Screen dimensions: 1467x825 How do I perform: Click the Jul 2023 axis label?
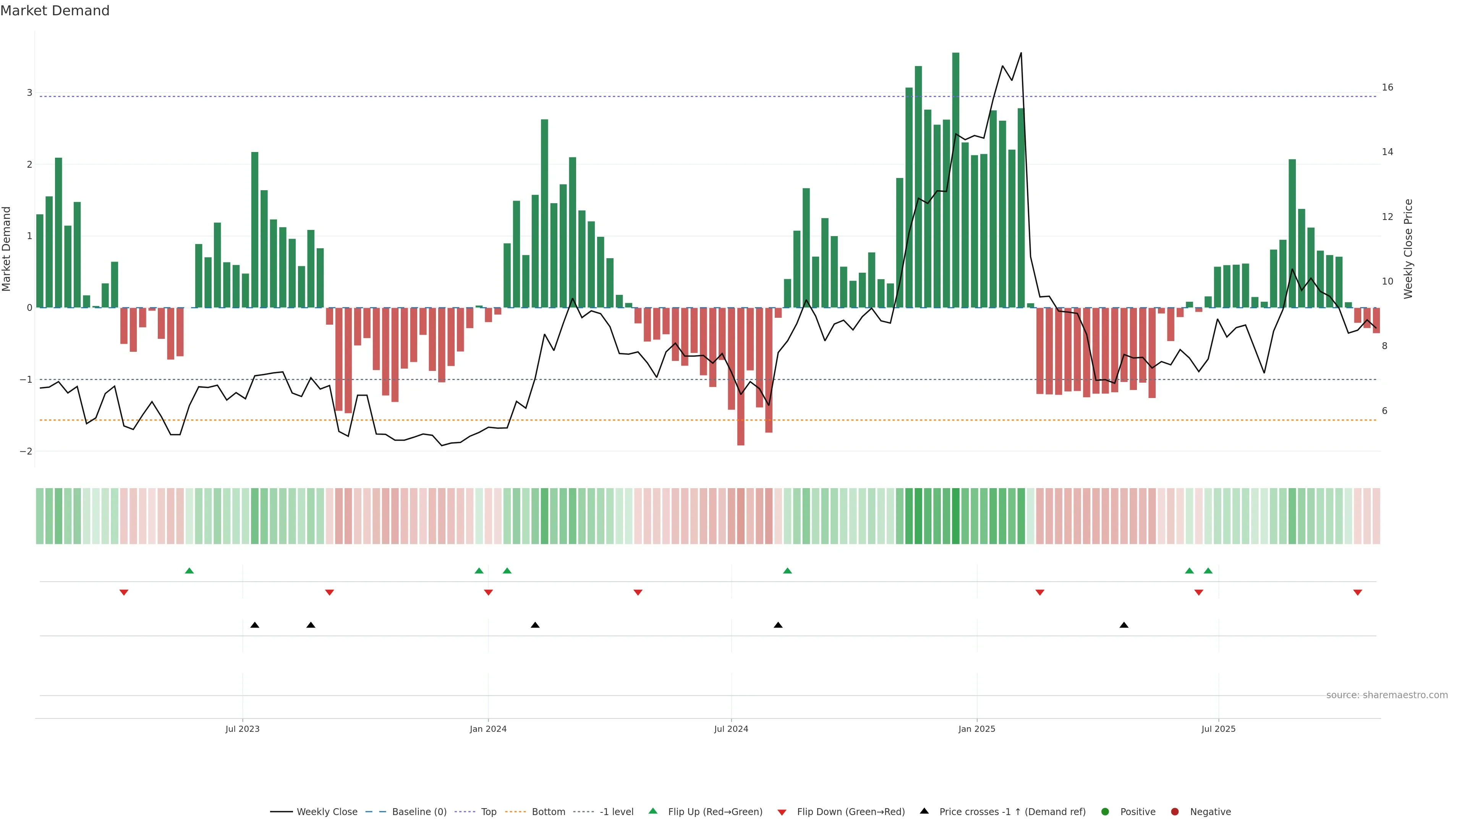click(243, 729)
